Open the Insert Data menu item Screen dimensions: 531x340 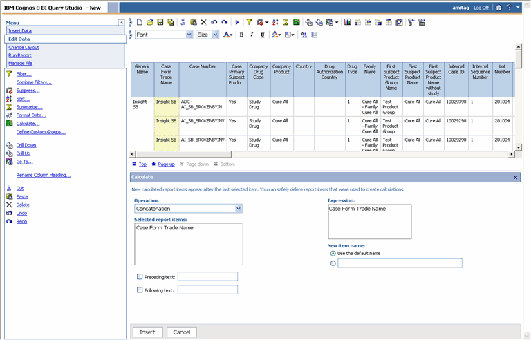click(20, 31)
